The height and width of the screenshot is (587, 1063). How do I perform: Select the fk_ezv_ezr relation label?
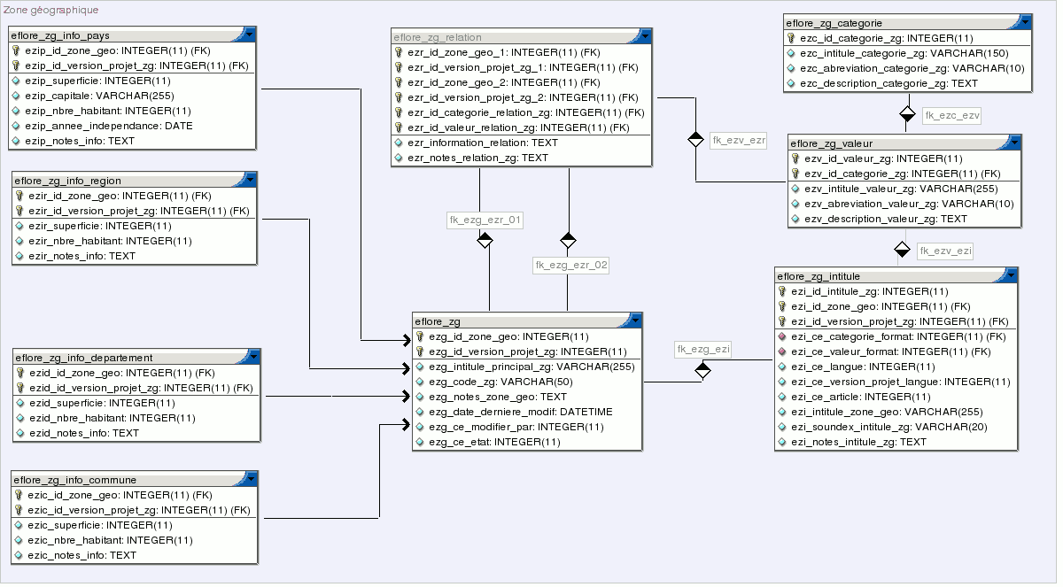pos(738,140)
